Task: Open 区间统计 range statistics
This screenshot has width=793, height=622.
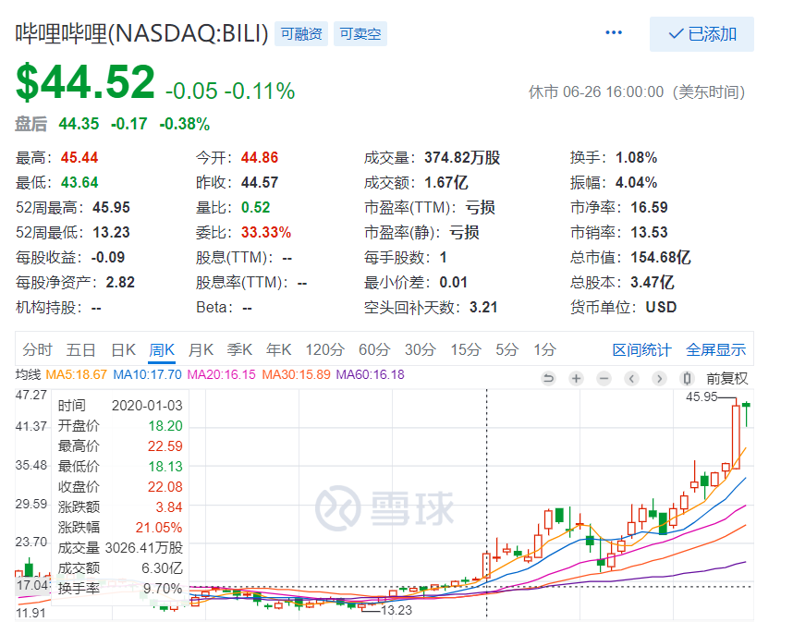Action: pyautogui.click(x=641, y=349)
